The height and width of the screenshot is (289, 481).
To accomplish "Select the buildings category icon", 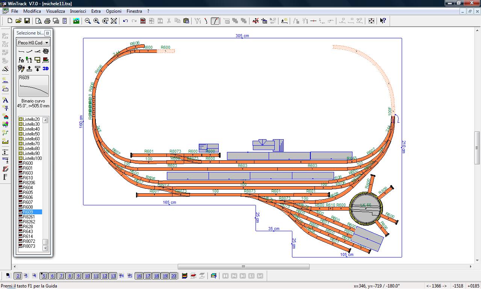I will [x=21, y=60].
